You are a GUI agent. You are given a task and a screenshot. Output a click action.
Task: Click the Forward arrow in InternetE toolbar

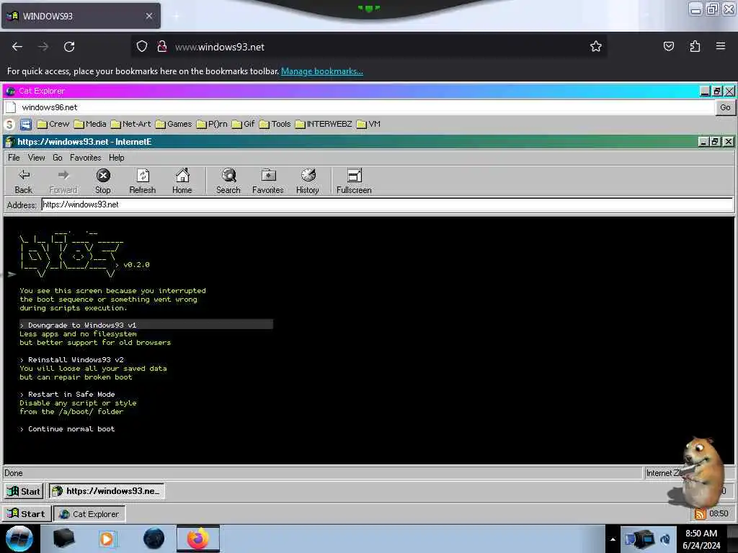tap(63, 181)
